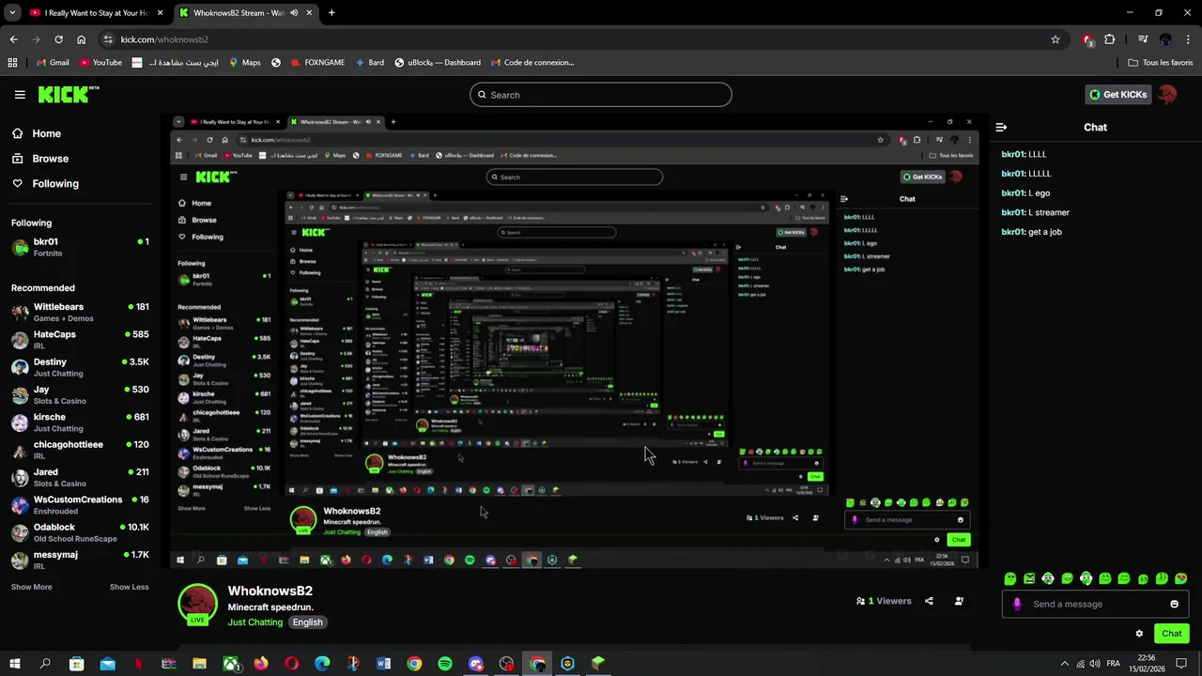Click the FRA language indicator

[x=1114, y=663]
